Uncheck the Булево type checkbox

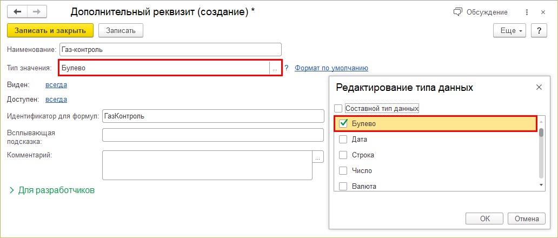pyautogui.click(x=343, y=124)
